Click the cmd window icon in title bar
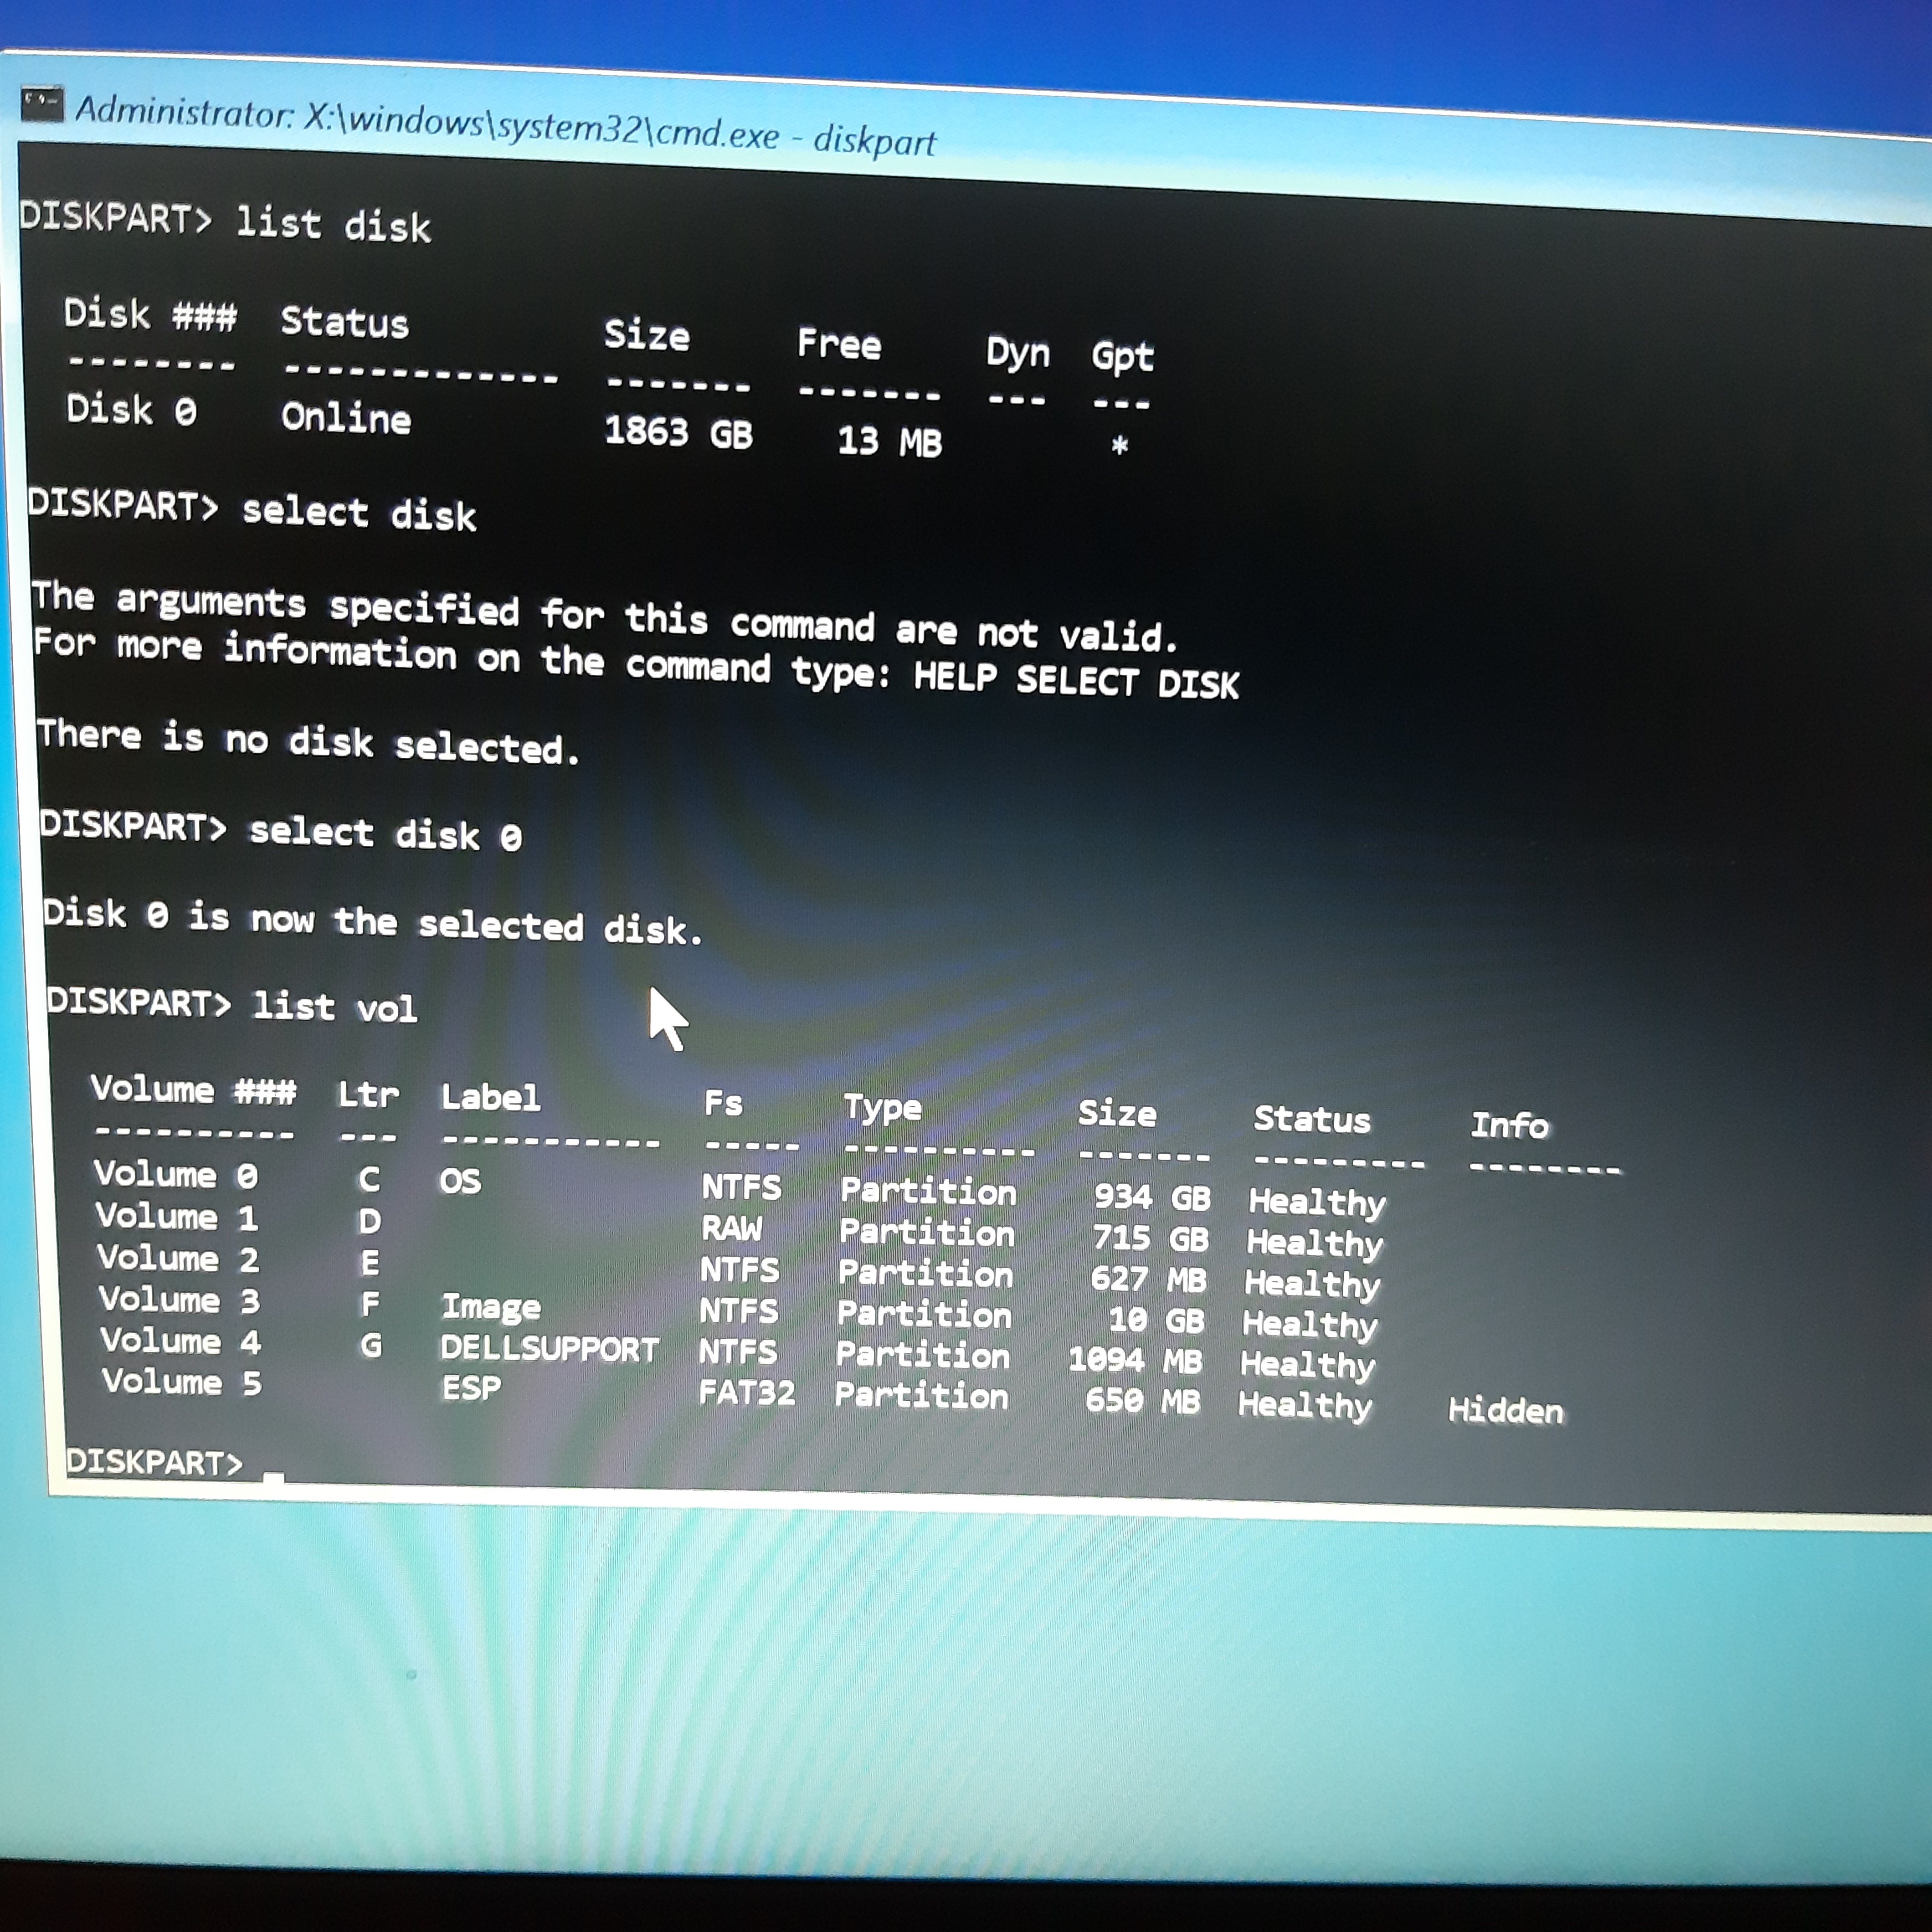 [x=41, y=104]
